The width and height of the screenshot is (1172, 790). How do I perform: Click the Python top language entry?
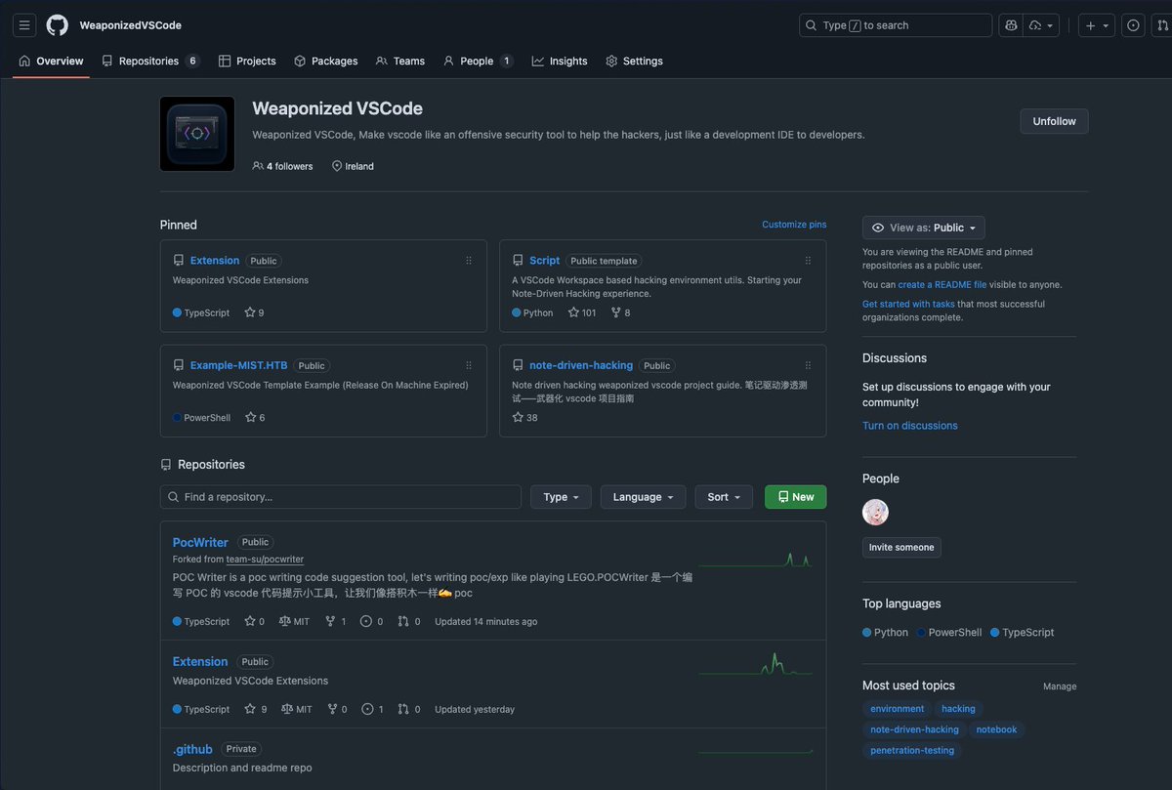click(x=885, y=632)
